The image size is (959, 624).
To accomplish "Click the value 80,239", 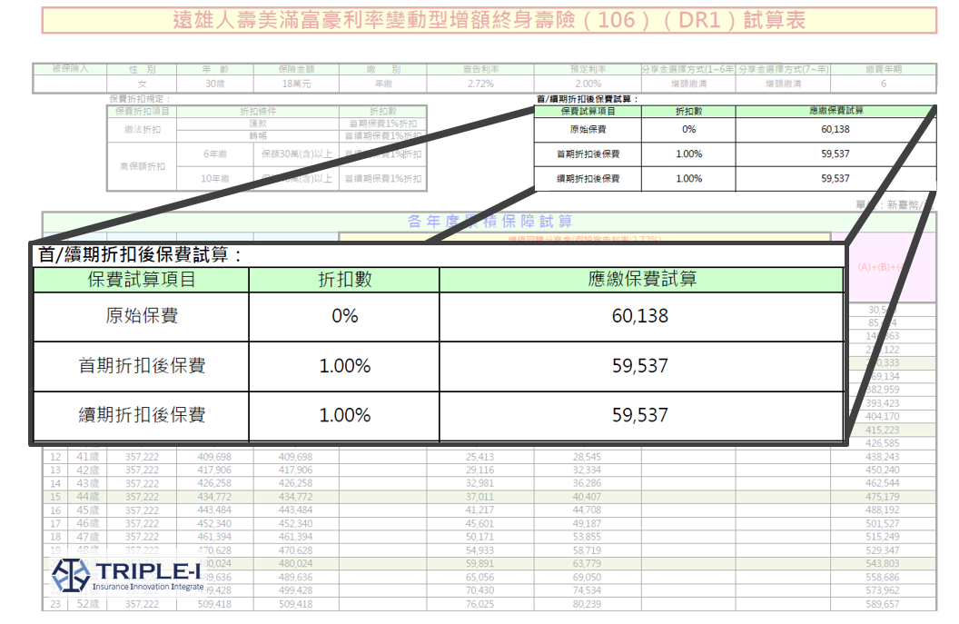I will coord(588,604).
